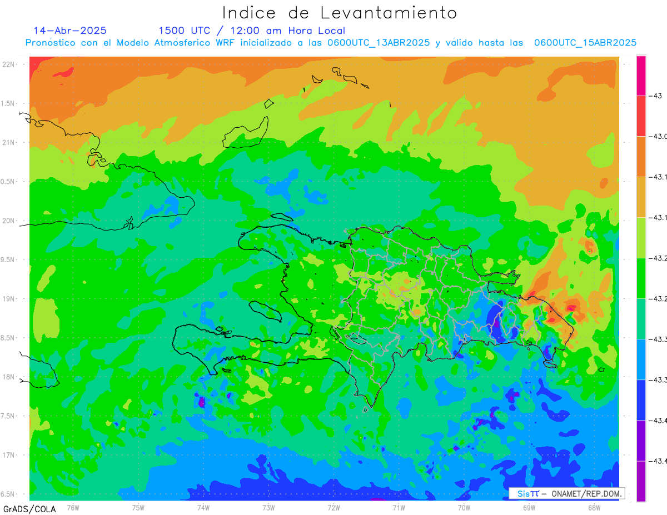Image resolution: width=667 pixels, height=515 pixels.
Task: Click the '22N' latitude label
Action: 9,64
